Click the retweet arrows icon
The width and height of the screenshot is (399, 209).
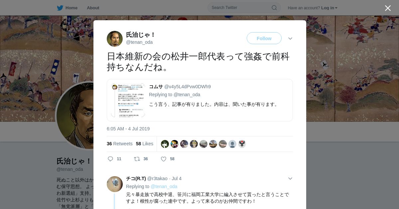[137, 159]
